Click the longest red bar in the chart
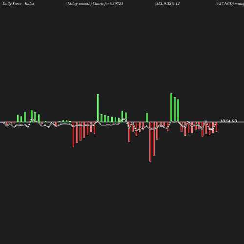The height and width of the screenshot is (244, 244). 150,142
